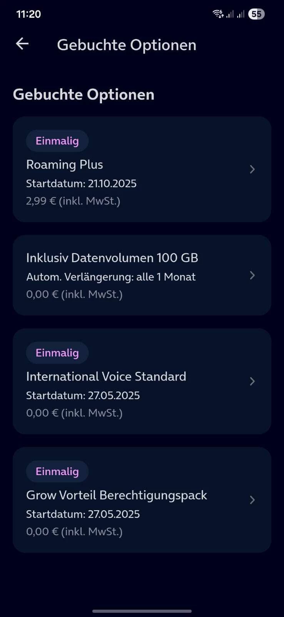Expand Roaming Plus chevron arrow
Image resolution: width=284 pixels, height=617 pixels.
(252, 169)
